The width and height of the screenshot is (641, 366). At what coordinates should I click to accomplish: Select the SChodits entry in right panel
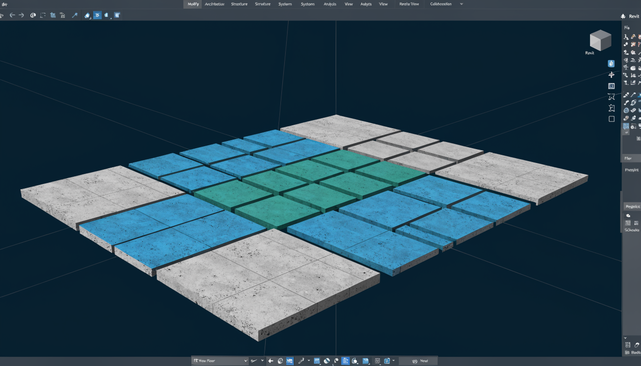[x=632, y=230]
